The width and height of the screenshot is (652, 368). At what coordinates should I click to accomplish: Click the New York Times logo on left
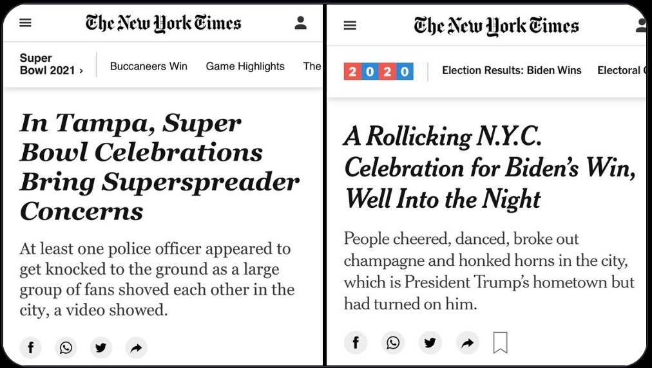[163, 23]
